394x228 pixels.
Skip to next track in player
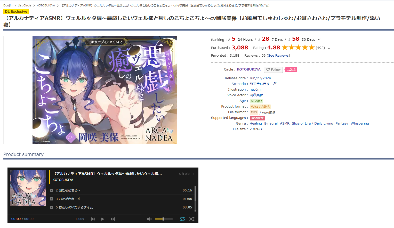(113, 219)
